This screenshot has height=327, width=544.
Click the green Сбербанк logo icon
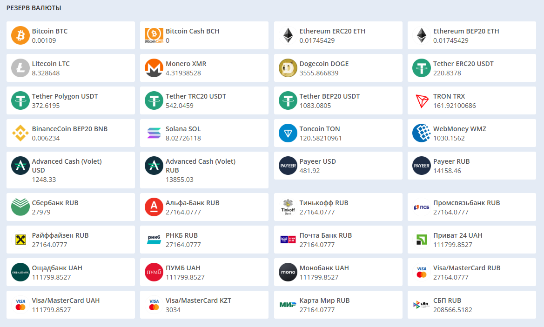coord(20,207)
